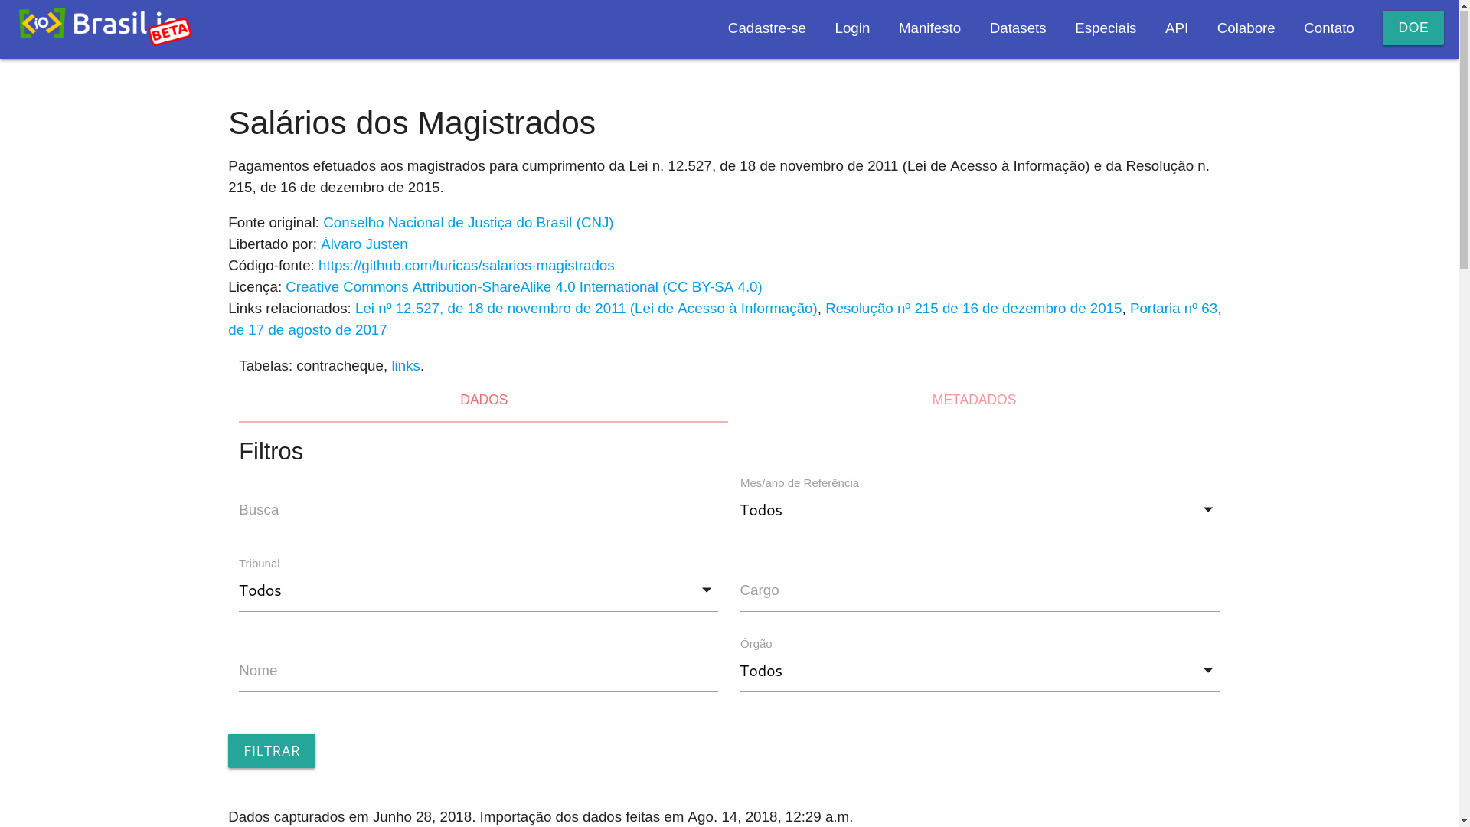This screenshot has height=827, width=1470.
Task: Select the DADOS tab
Action: 483,400
